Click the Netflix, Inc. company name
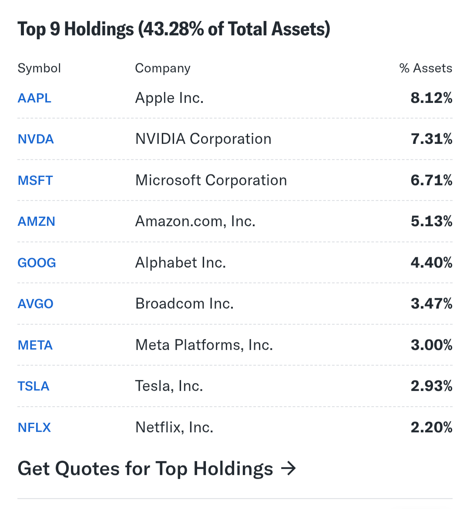The image size is (470, 509). 174,428
